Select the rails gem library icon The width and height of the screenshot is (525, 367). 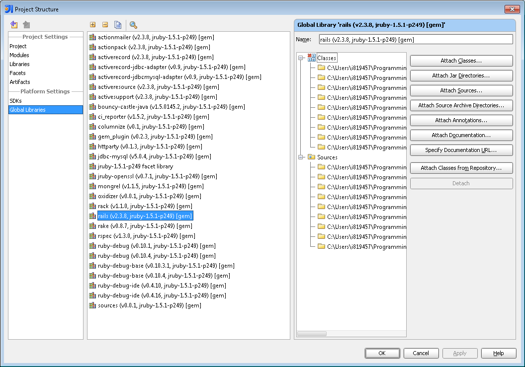[92, 216]
